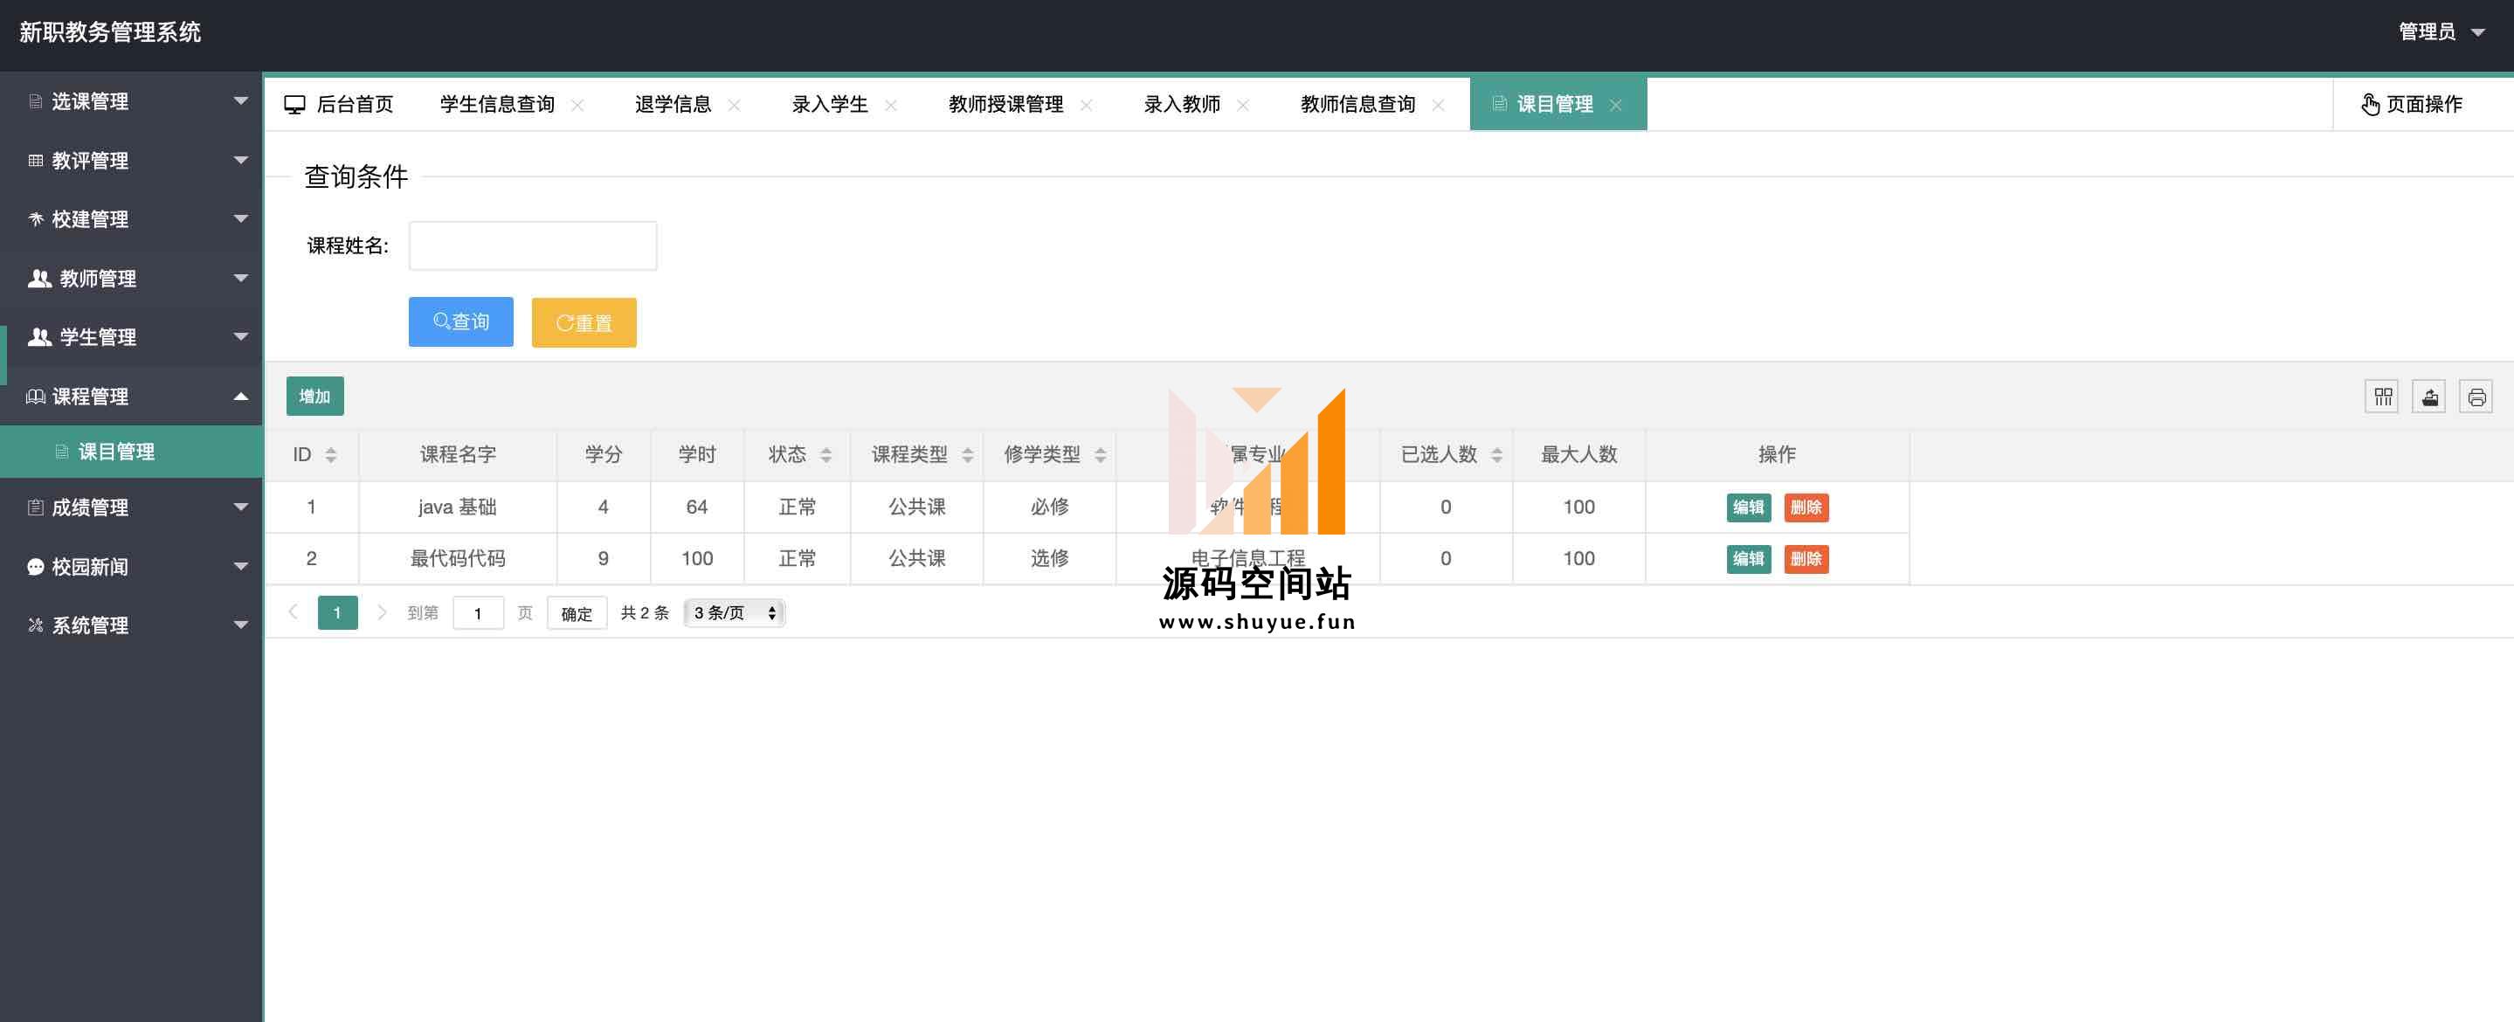
Task: Close the 学生信息查询 tab
Action: pos(577,106)
